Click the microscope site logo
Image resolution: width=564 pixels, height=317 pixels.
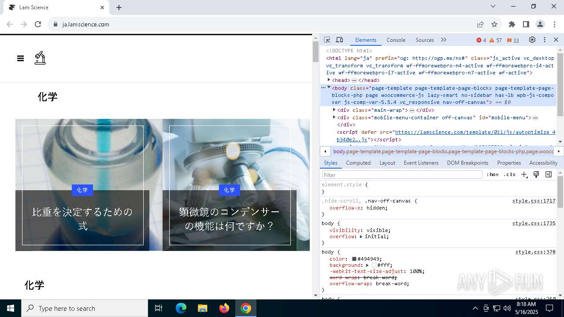tap(40, 58)
